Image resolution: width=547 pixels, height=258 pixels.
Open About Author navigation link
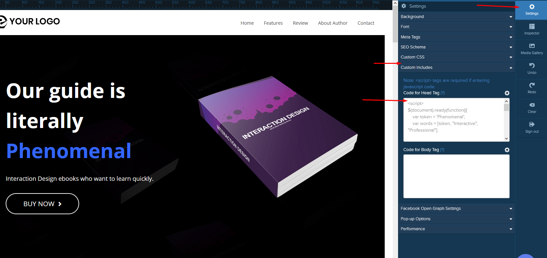coord(333,23)
